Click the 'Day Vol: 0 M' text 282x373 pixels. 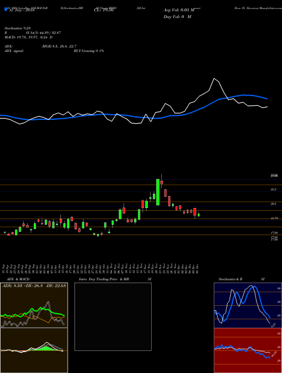pyautogui.click(x=177, y=17)
